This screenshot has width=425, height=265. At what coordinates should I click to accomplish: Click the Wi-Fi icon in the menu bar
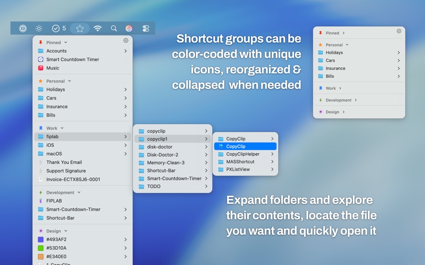pos(97,28)
